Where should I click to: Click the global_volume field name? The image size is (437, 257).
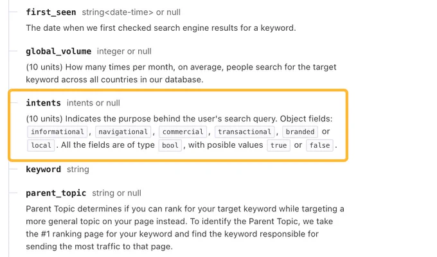coord(58,51)
